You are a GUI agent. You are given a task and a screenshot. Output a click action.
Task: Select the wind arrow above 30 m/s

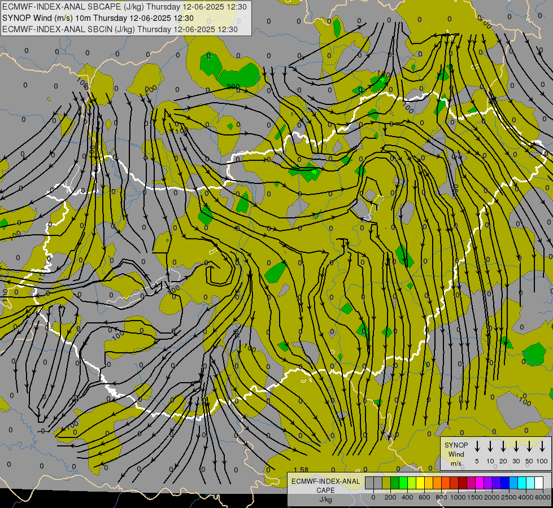(x=516, y=446)
